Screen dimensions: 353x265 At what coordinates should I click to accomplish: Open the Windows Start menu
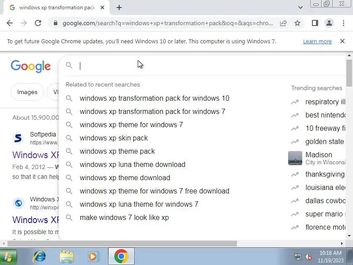(x=8, y=257)
